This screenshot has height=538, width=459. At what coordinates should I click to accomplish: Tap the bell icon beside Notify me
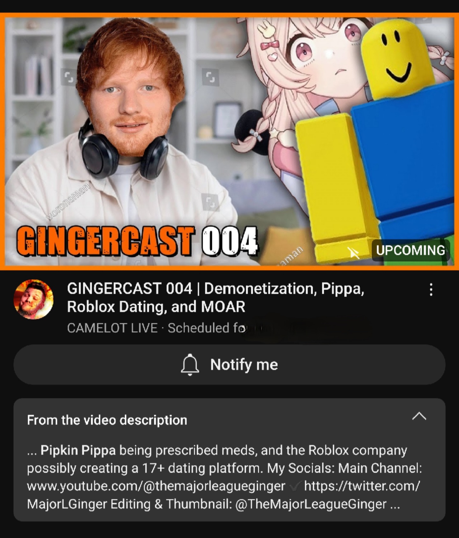(190, 365)
